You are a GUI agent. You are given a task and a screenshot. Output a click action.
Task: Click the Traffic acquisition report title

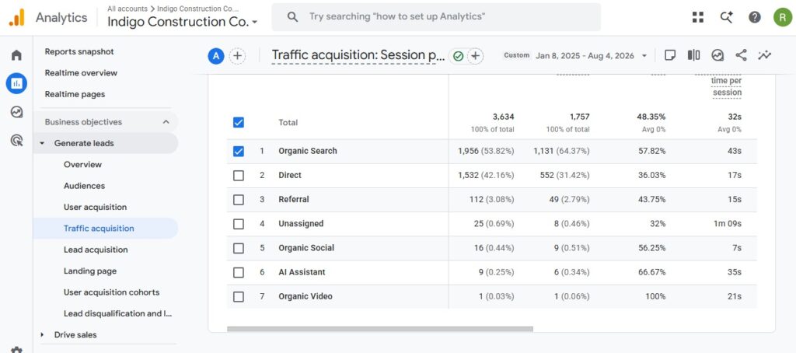click(358, 55)
